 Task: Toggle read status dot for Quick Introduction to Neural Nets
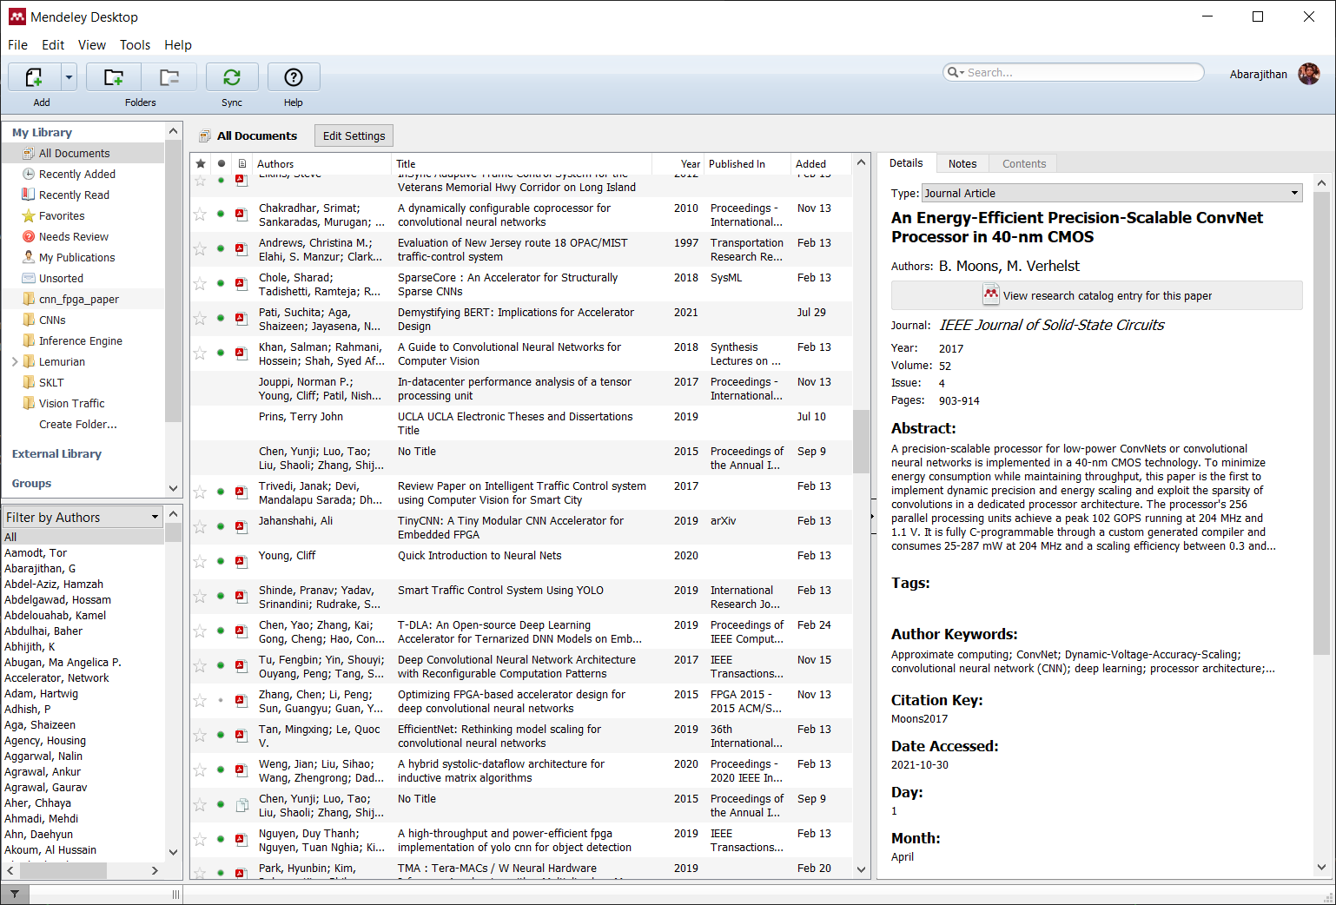221,561
